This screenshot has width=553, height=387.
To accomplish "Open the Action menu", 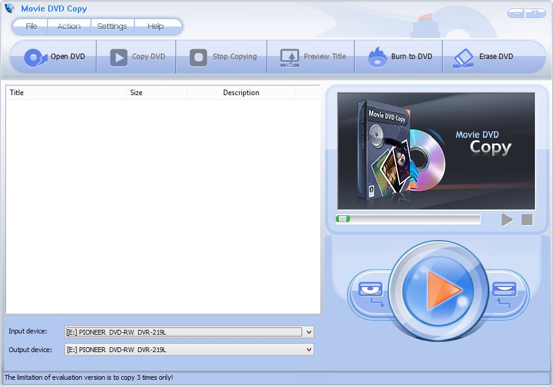I will click(x=69, y=26).
